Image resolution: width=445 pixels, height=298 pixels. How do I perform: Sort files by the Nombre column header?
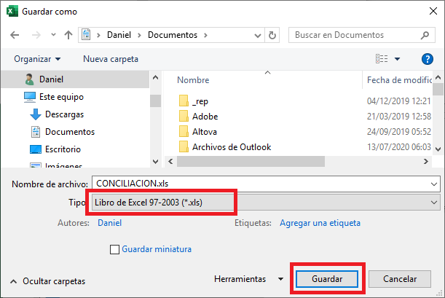click(193, 79)
